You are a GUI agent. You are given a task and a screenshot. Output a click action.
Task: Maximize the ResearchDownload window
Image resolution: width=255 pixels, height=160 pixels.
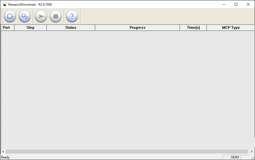click(236, 4)
